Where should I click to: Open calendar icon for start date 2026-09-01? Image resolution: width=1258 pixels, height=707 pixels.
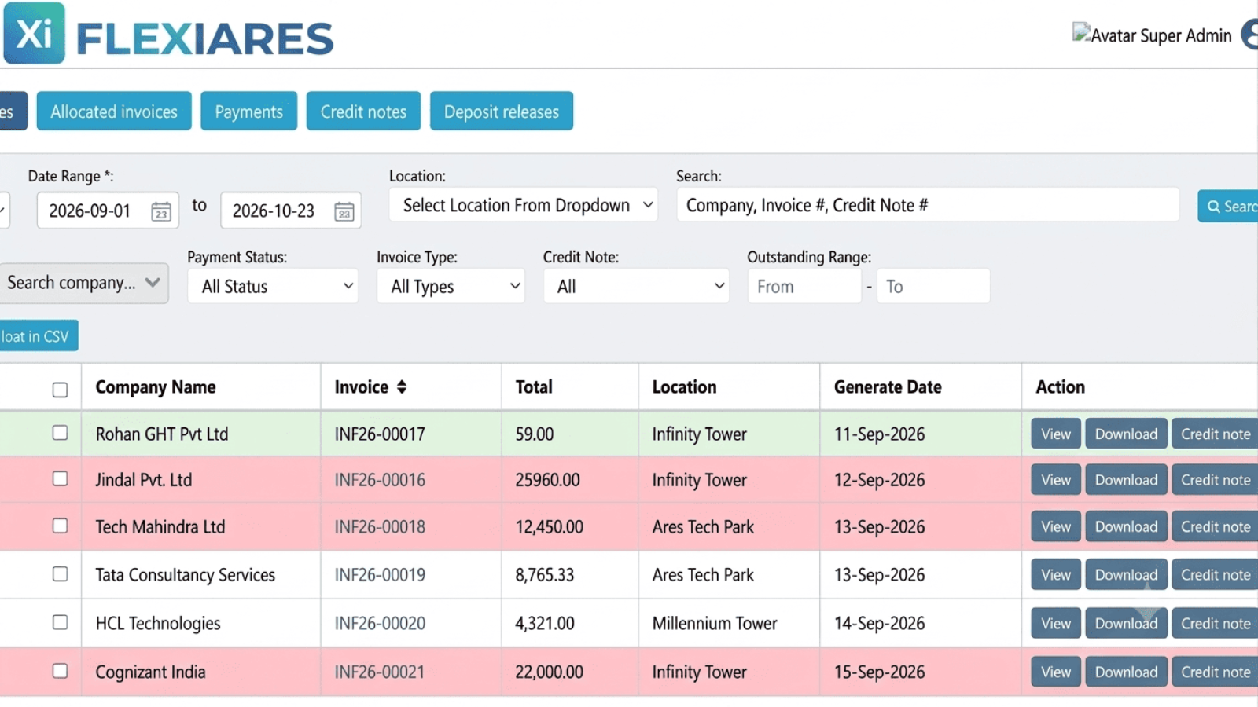tap(161, 211)
